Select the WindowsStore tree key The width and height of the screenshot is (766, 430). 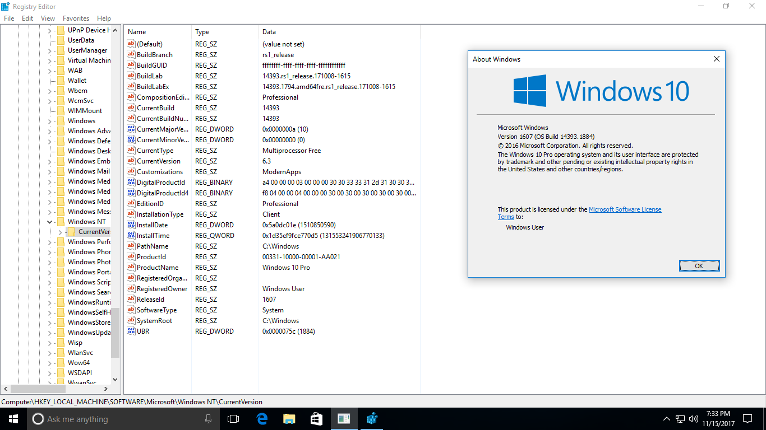coord(89,322)
